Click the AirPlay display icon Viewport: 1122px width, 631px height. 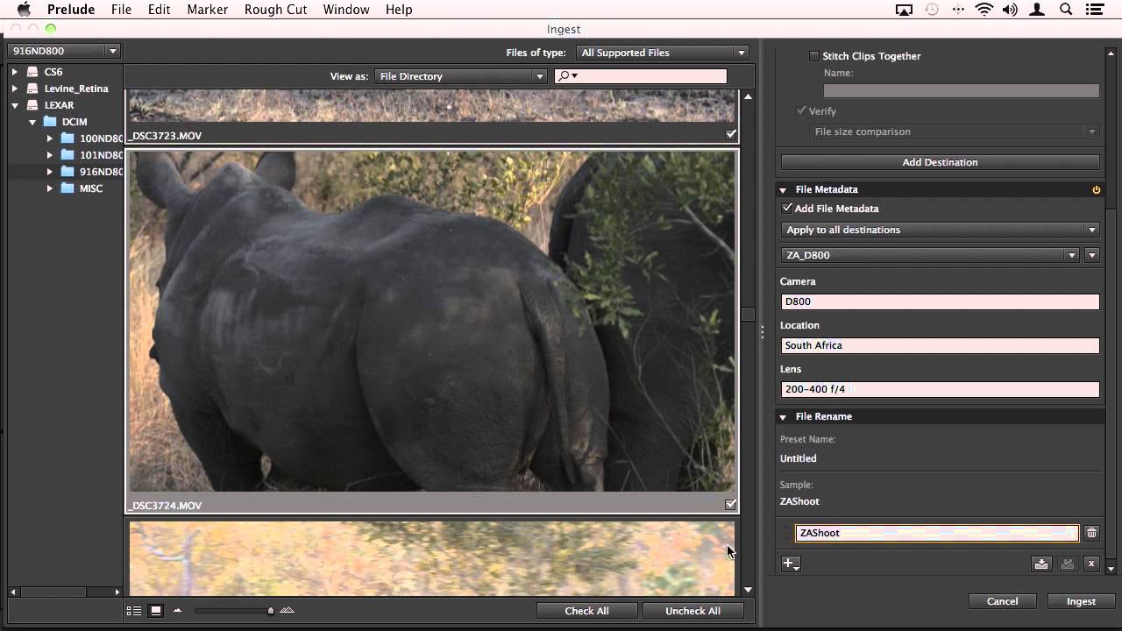tap(904, 10)
